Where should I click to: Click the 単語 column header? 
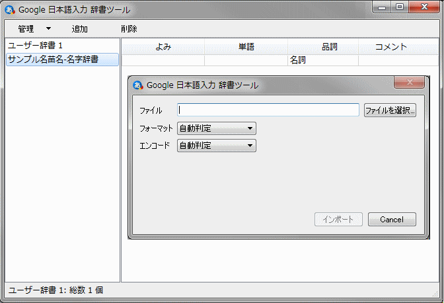pyautogui.click(x=246, y=46)
